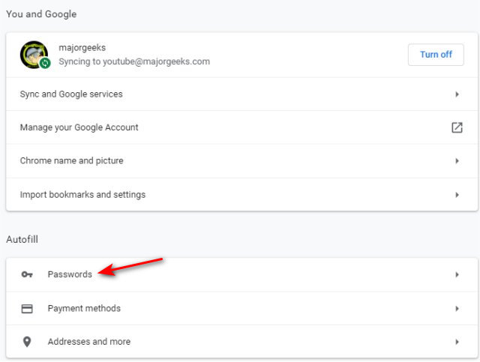Click the Passwords key icon
480x362 pixels.
pos(27,274)
